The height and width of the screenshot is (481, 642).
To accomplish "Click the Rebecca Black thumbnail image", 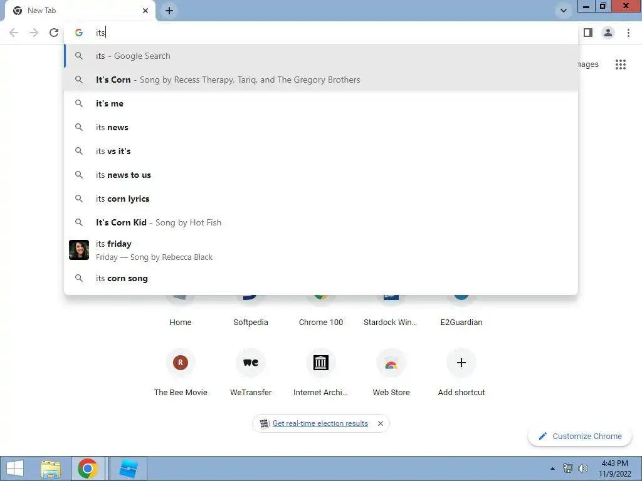I will tap(79, 250).
